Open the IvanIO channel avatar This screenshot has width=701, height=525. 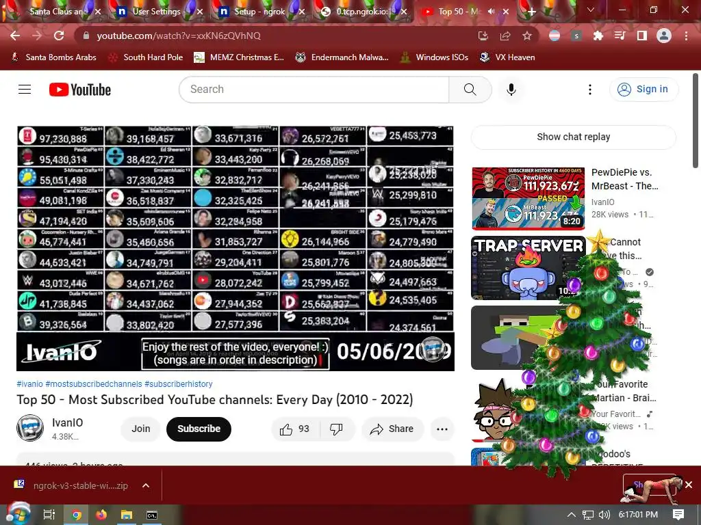(30, 428)
